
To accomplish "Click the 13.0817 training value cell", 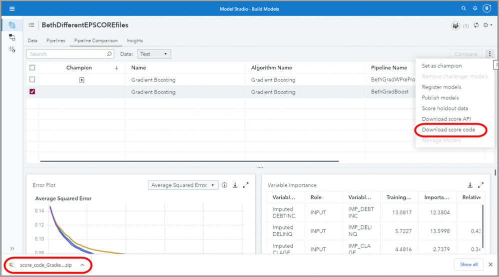I will [x=402, y=212].
